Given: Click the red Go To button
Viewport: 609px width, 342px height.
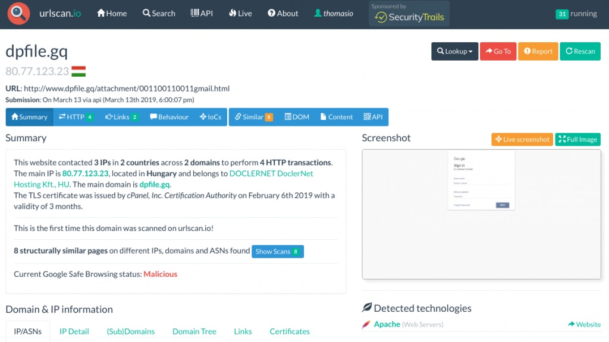Looking at the screenshot, I should click(498, 51).
